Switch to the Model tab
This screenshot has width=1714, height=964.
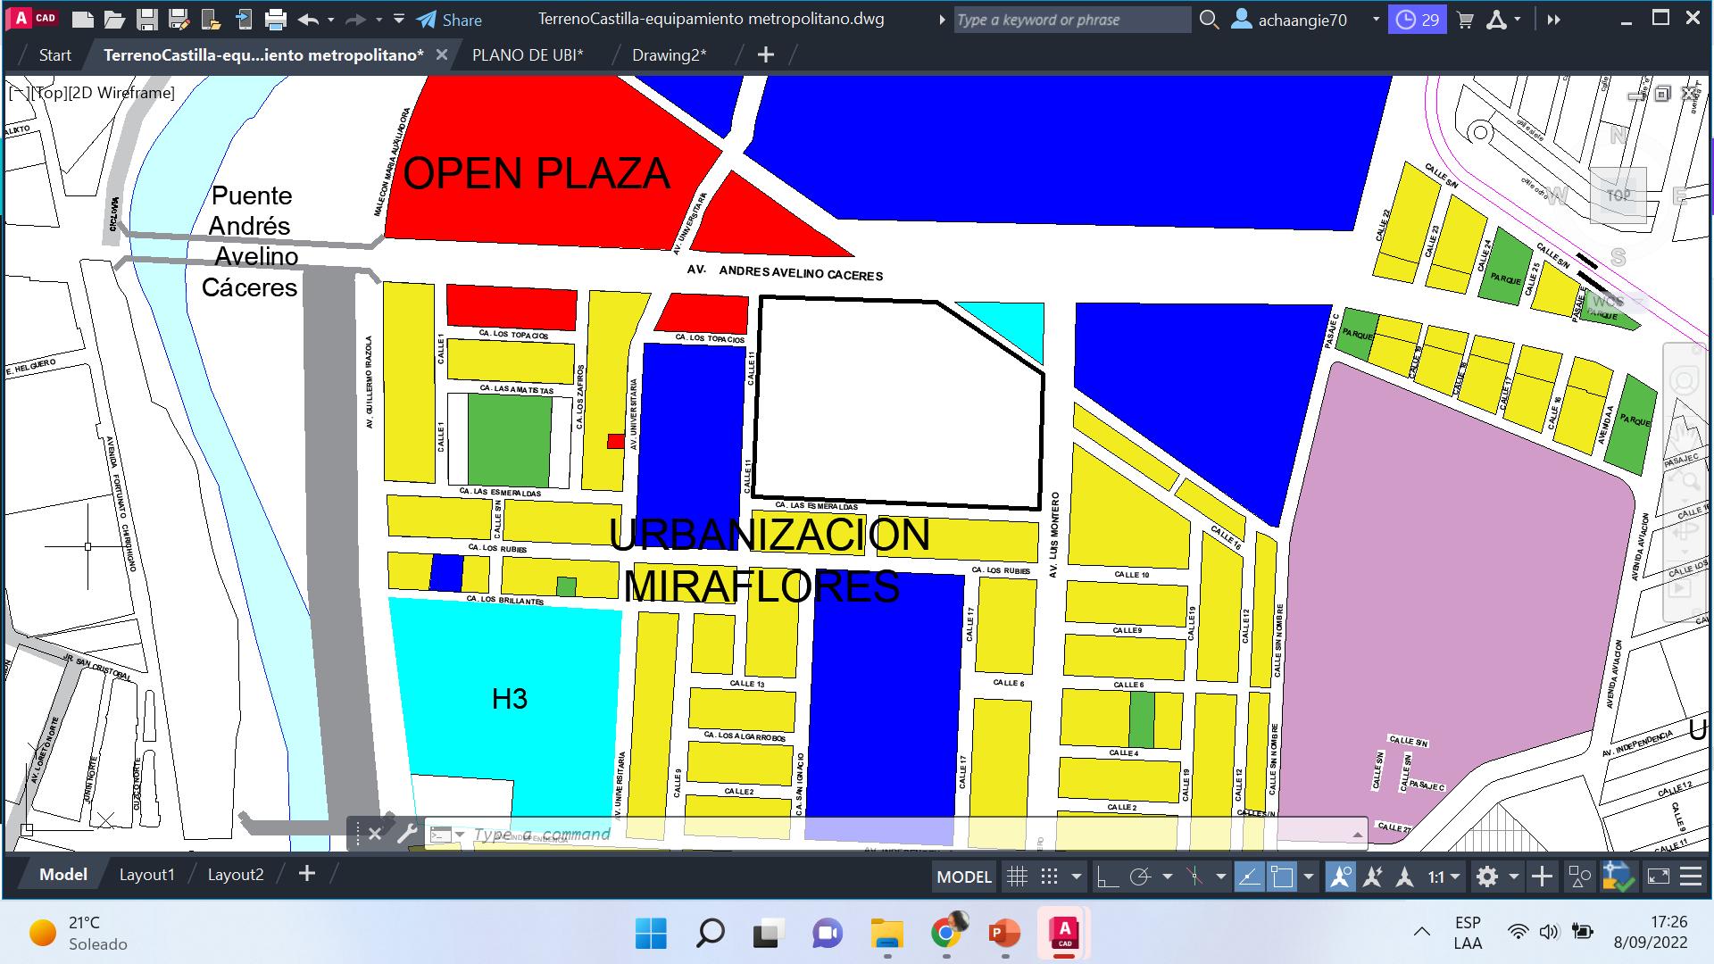[63, 875]
